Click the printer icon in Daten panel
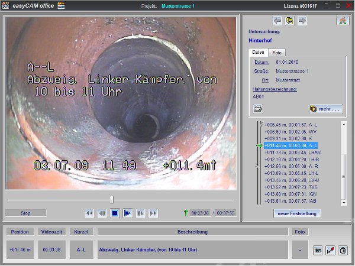This screenshot has width=355, height=266. tap(258, 108)
